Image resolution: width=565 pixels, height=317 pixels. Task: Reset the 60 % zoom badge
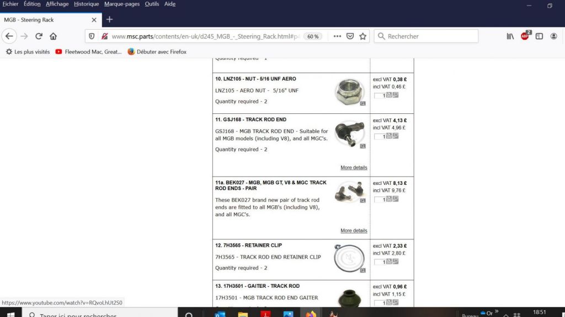coord(313,36)
